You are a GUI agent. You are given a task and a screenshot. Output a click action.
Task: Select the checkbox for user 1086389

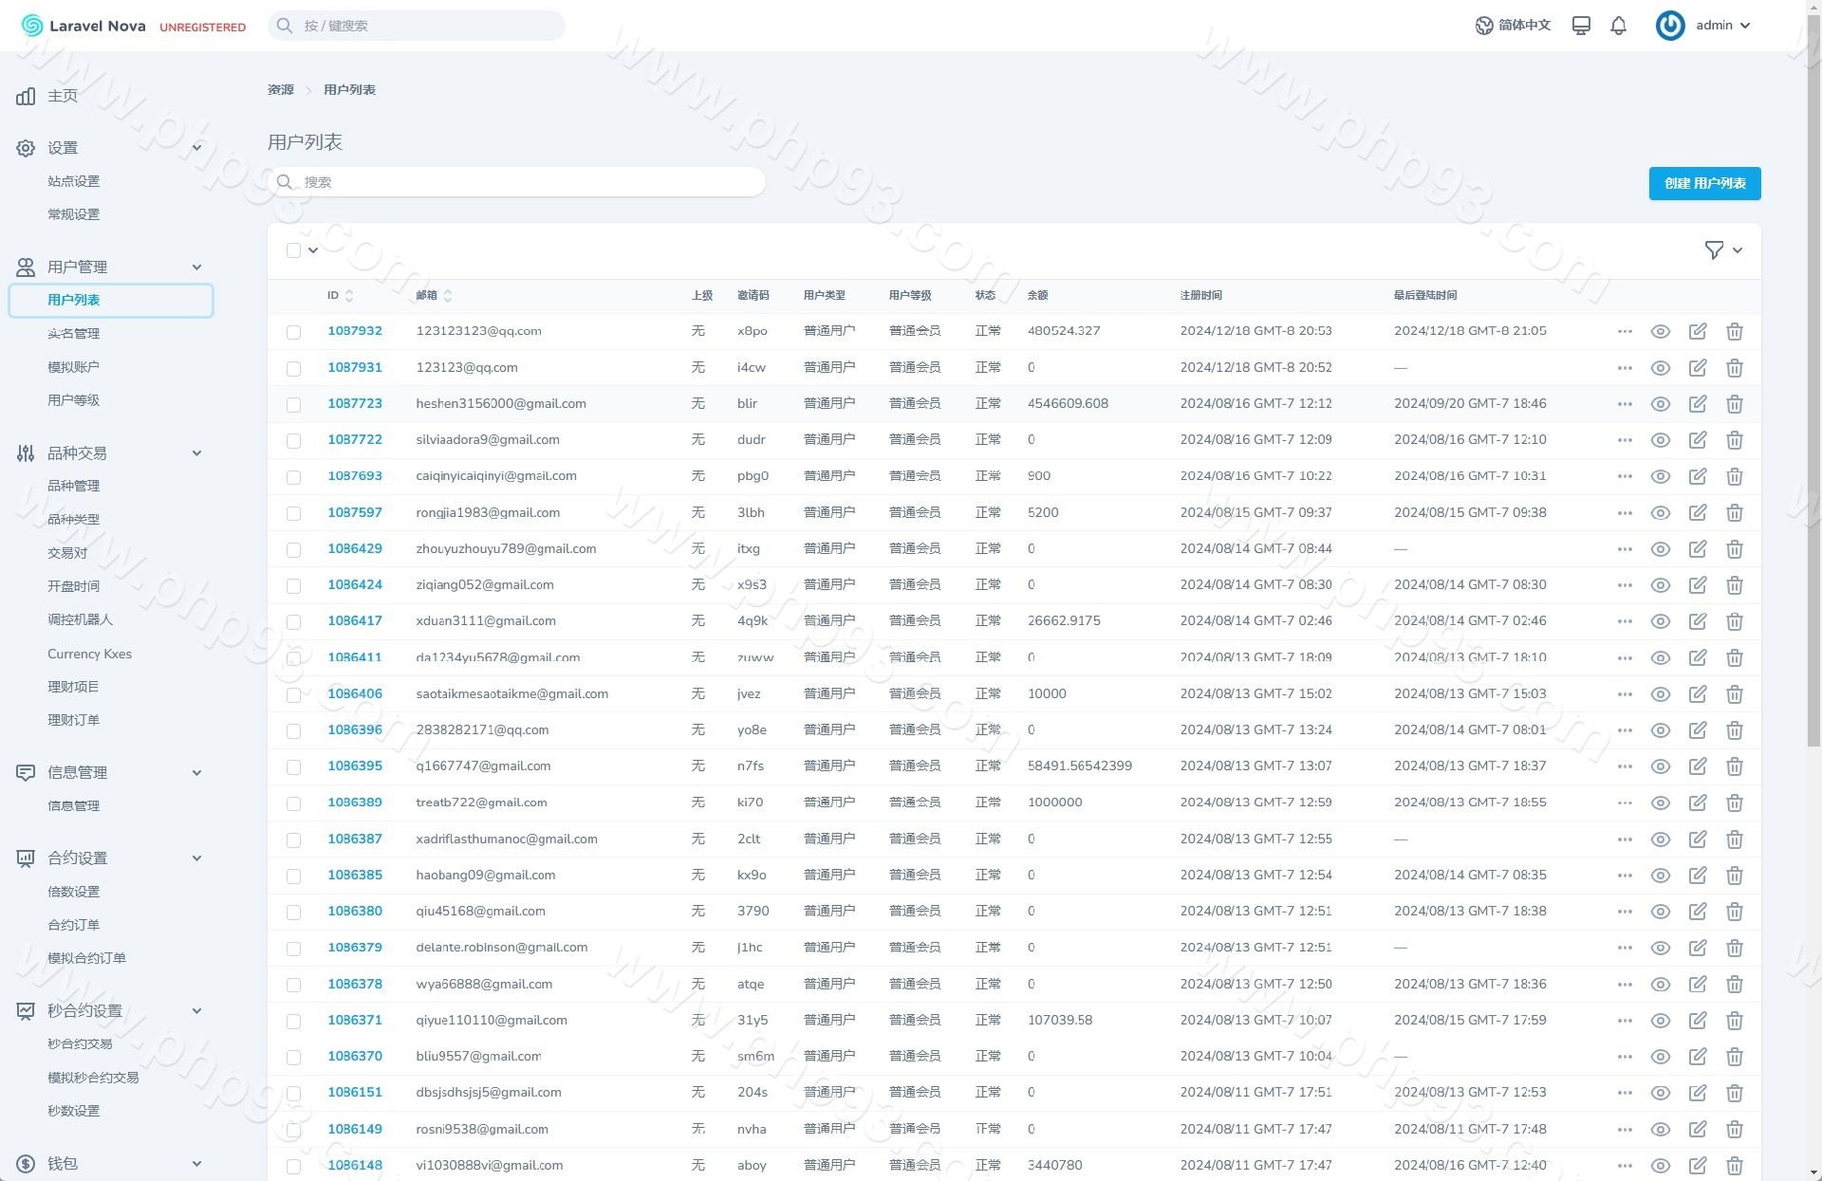(293, 803)
